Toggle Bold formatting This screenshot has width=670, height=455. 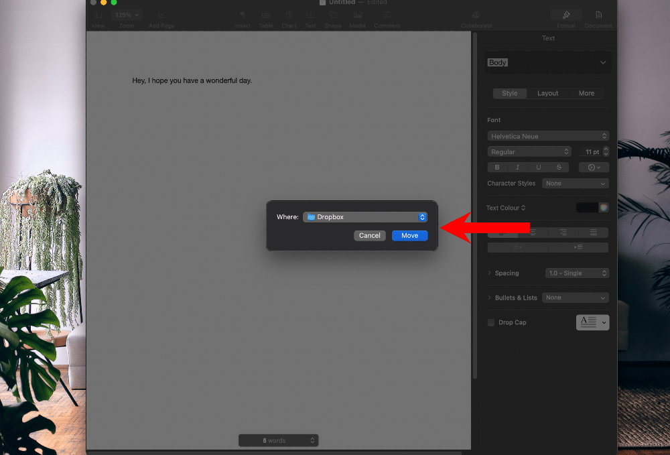click(497, 167)
